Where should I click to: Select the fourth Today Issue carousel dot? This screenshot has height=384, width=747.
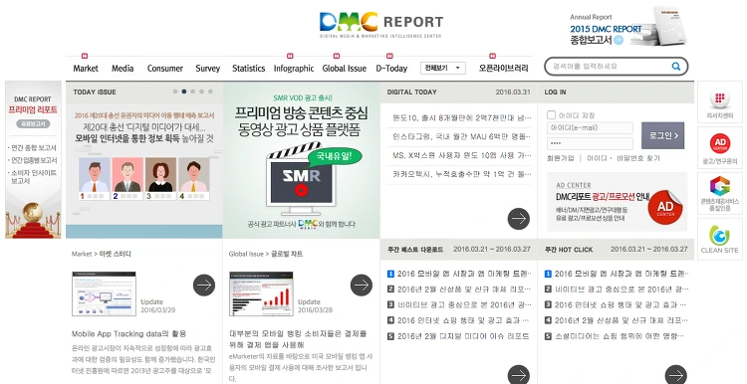coord(201,92)
